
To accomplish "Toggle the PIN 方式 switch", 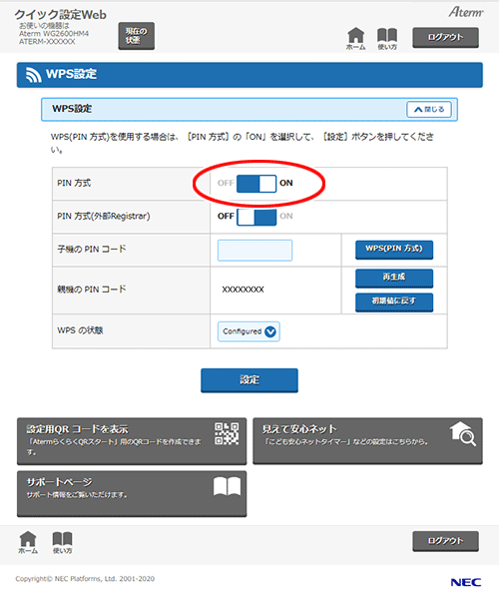I will (x=256, y=184).
